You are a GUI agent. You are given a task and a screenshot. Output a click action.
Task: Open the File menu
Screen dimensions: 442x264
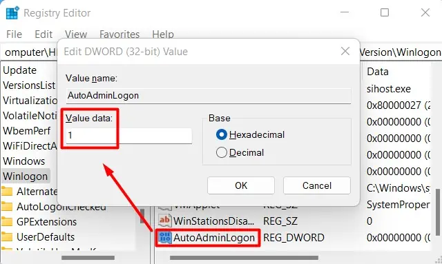click(14, 34)
